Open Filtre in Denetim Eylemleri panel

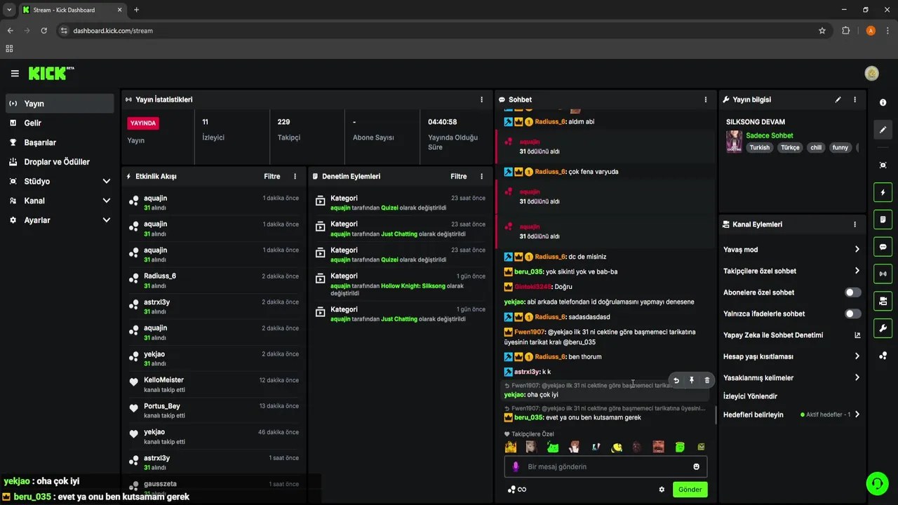coord(458,177)
